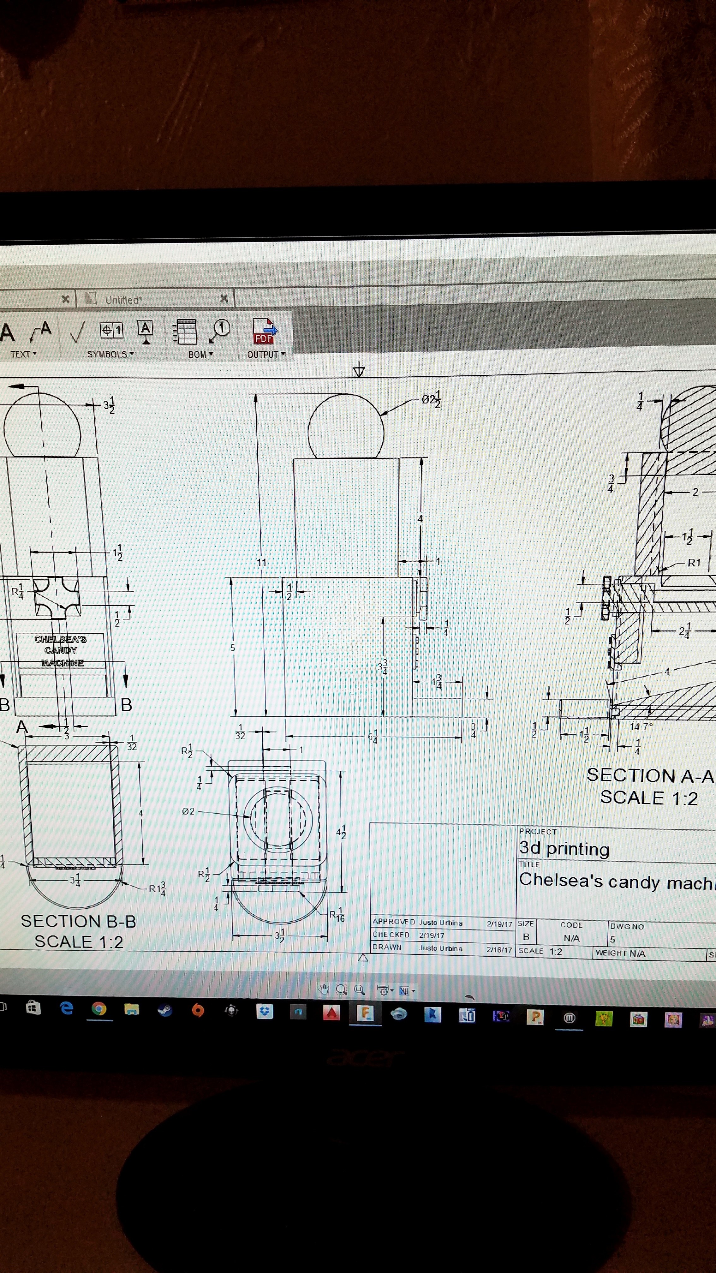Open the BOM dropdown menu

tap(200, 354)
